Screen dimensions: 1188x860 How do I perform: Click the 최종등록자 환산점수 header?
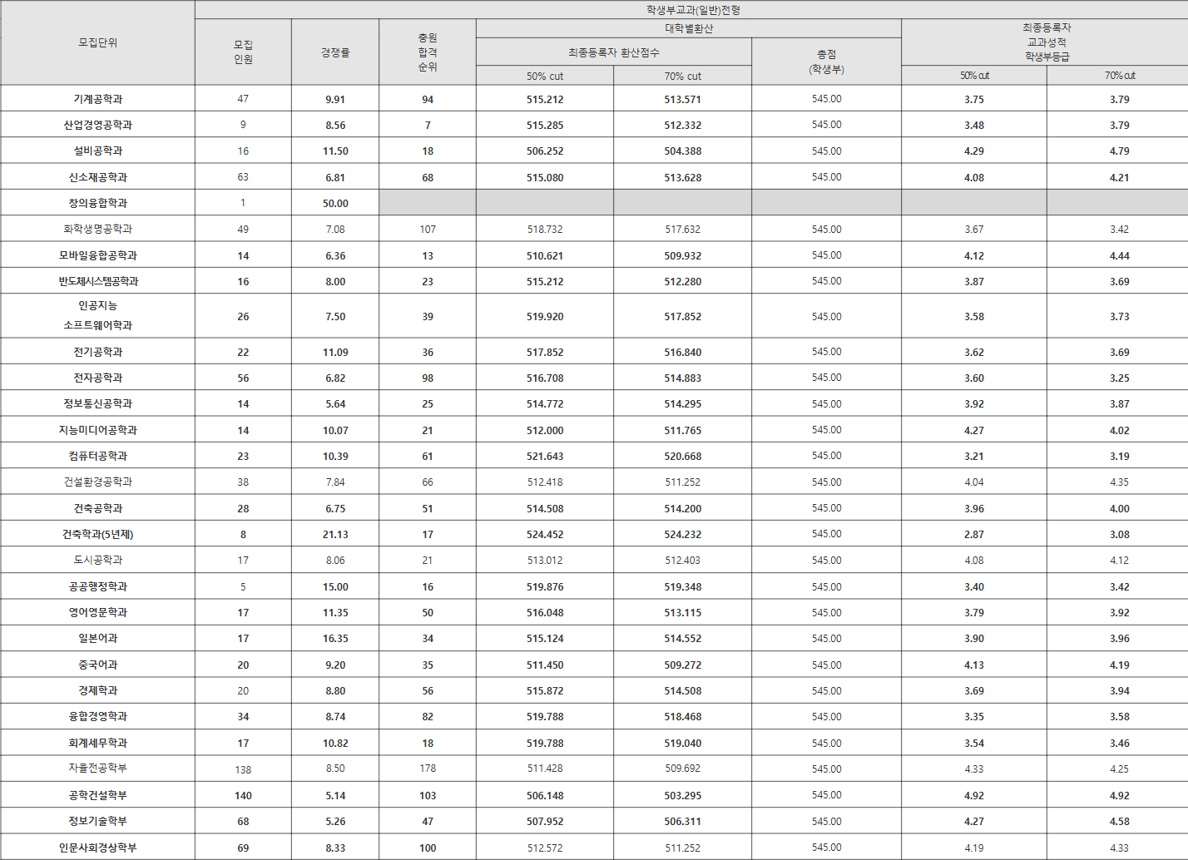pyautogui.click(x=614, y=52)
